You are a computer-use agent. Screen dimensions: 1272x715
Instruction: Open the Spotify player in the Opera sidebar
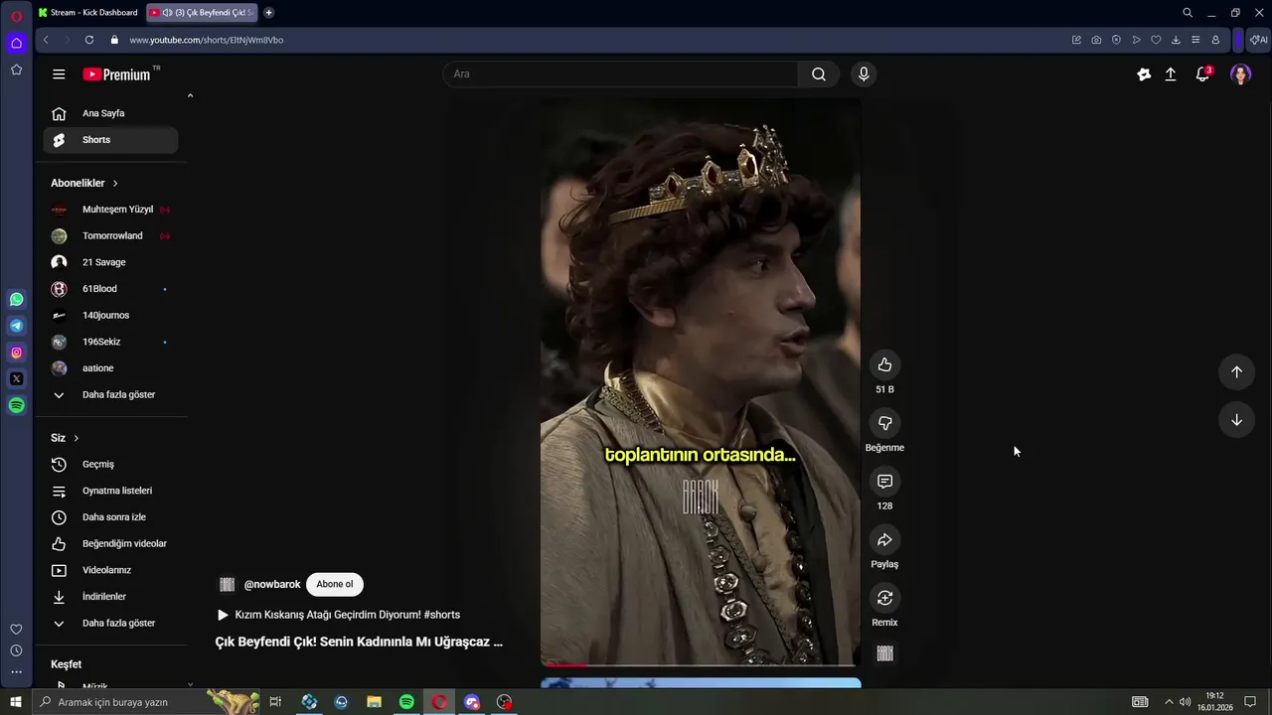click(17, 405)
